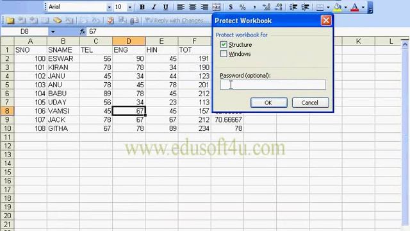410x231 pixels.
Task: Expand the Font Color dropdown arrow
Action: point(363,7)
